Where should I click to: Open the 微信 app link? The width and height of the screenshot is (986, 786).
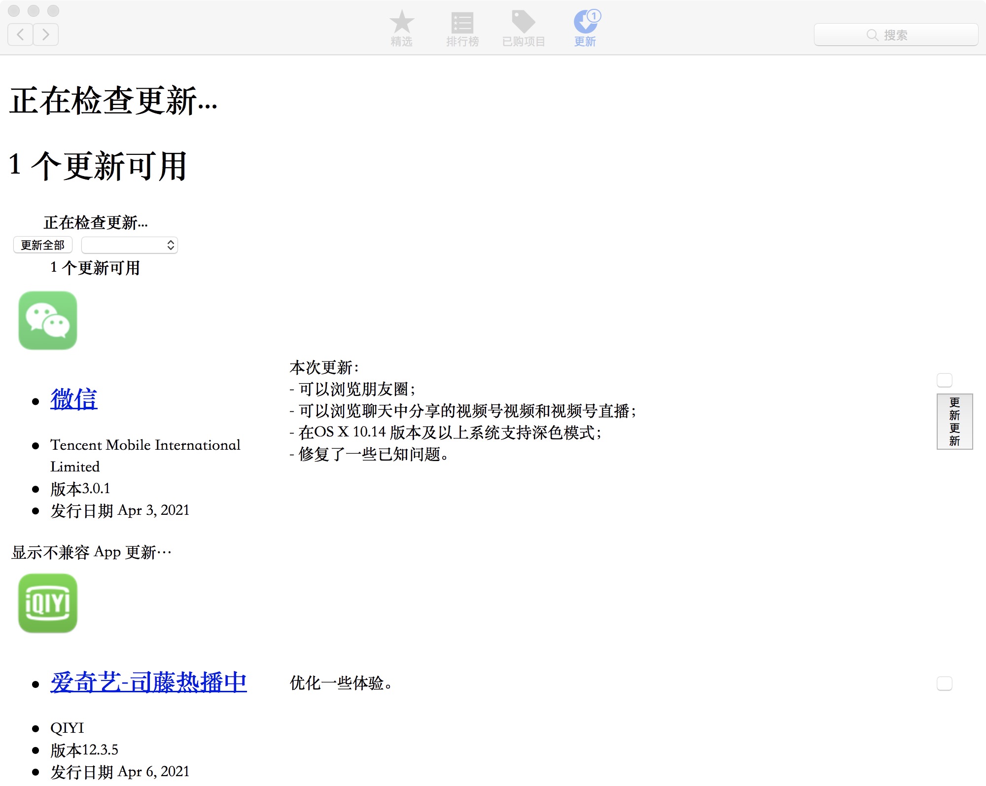pos(74,399)
